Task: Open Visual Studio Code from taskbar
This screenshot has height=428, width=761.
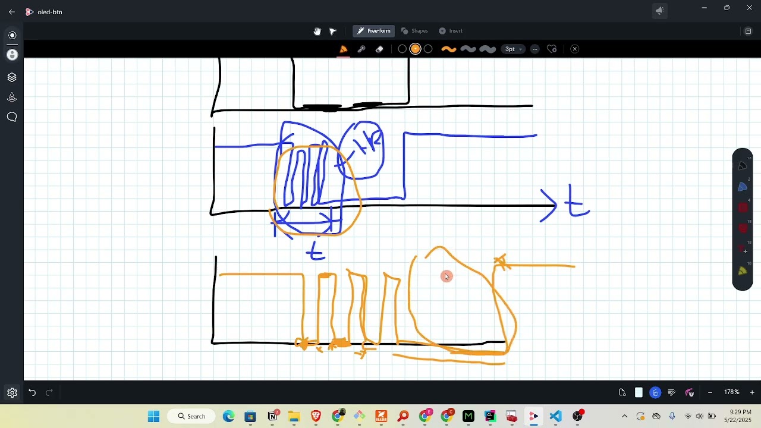Action: 555,416
